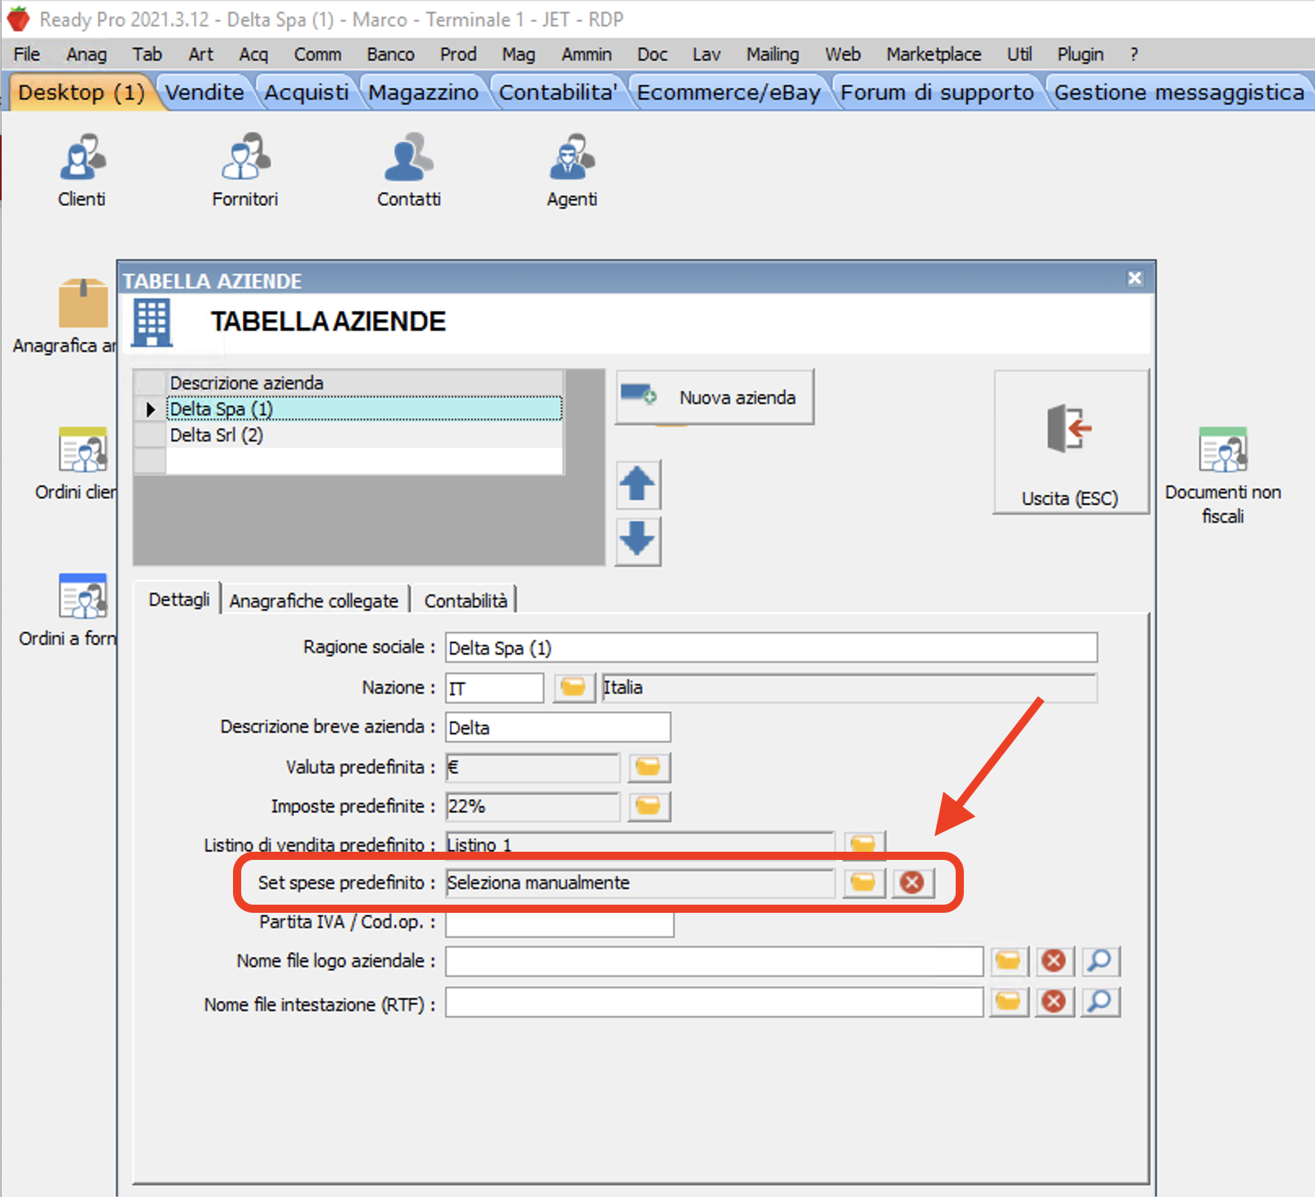Browse for Nome file logo aziendale

pyautogui.click(x=1009, y=961)
